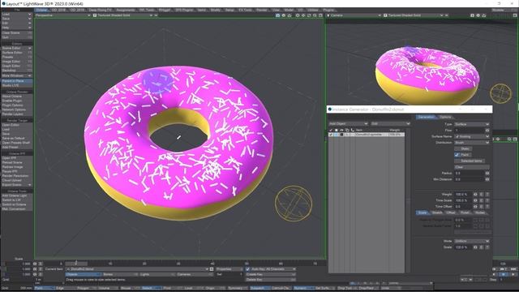Click the Static button in Instance Generator
This screenshot has width=519, height=292.
[x=463, y=148]
